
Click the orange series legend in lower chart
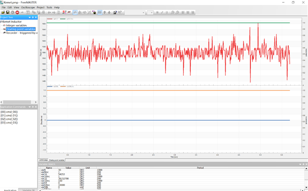click(67, 87)
